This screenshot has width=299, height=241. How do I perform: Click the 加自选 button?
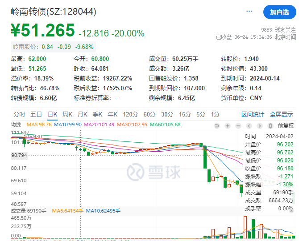coord(279,12)
